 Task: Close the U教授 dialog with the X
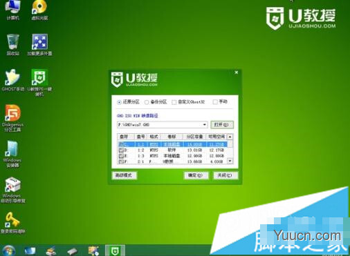click(x=237, y=72)
